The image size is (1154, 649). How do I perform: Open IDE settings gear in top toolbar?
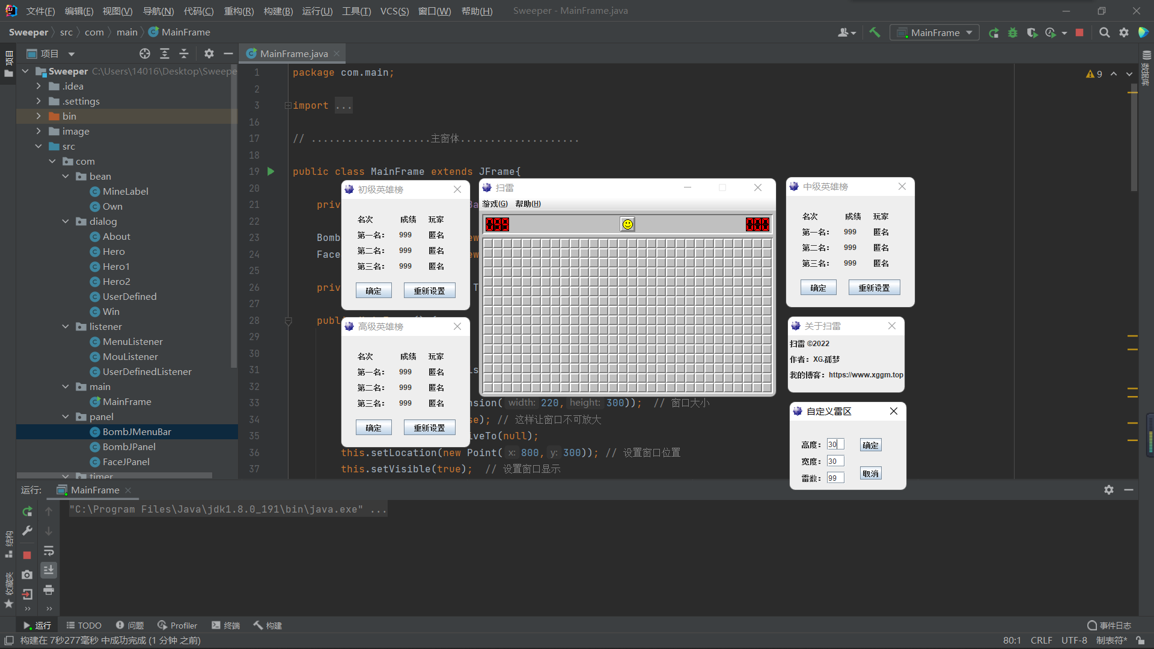[1123, 32]
